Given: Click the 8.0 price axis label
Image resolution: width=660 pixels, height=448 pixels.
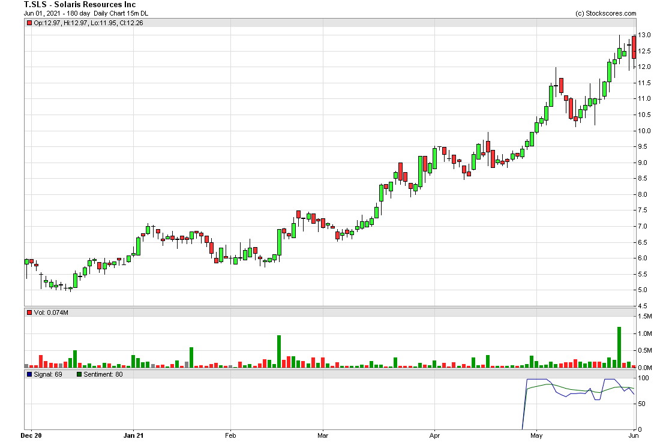Looking at the screenshot, I should click(x=643, y=194).
